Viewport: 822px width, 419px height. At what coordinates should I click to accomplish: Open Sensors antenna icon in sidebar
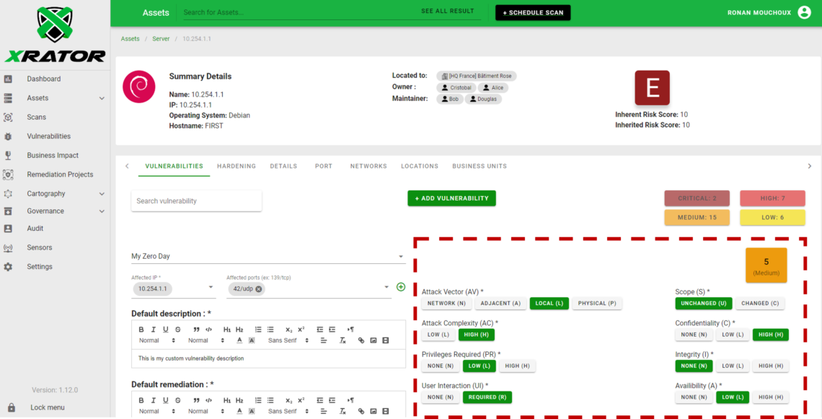pyautogui.click(x=8, y=247)
